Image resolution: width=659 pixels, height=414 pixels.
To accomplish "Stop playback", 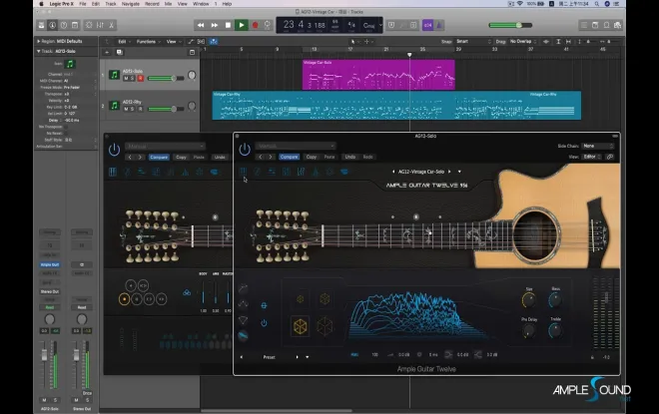I will 228,25.
